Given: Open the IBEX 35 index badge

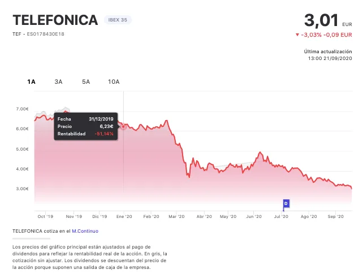Looking at the screenshot, I should [118, 20].
